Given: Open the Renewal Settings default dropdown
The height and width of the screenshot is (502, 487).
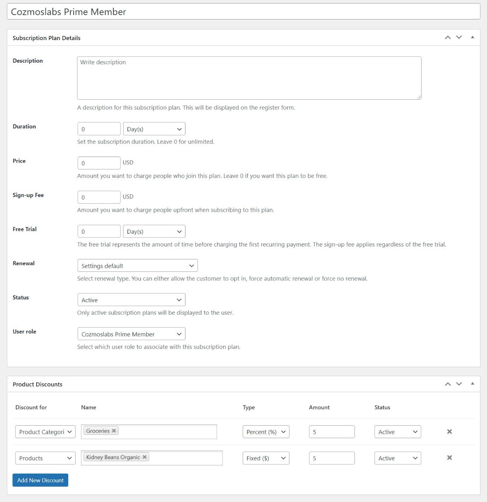Looking at the screenshot, I should [x=138, y=266].
